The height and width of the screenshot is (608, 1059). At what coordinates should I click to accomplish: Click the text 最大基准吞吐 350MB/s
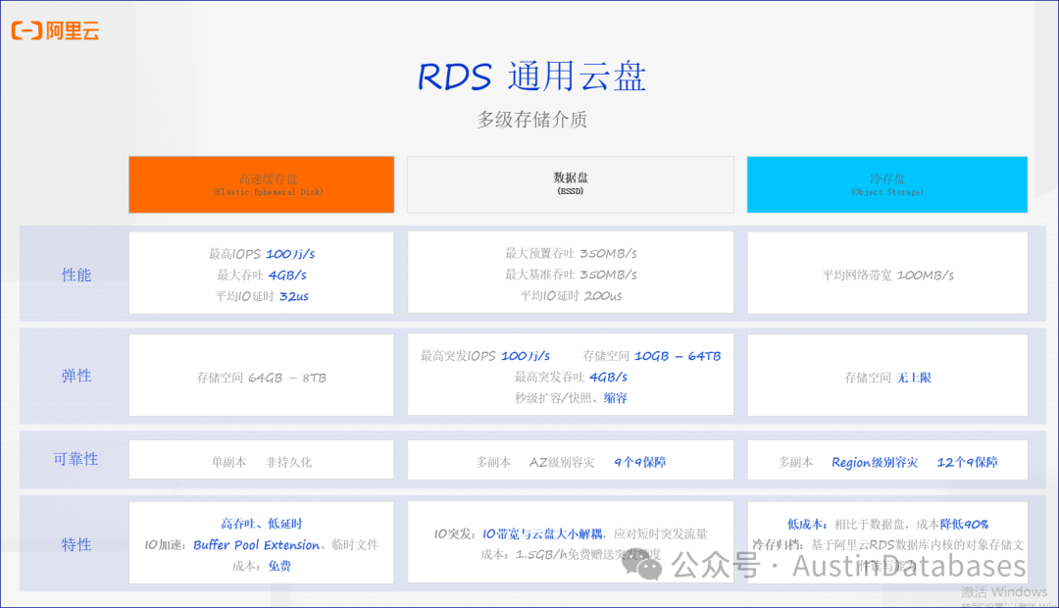[571, 275]
